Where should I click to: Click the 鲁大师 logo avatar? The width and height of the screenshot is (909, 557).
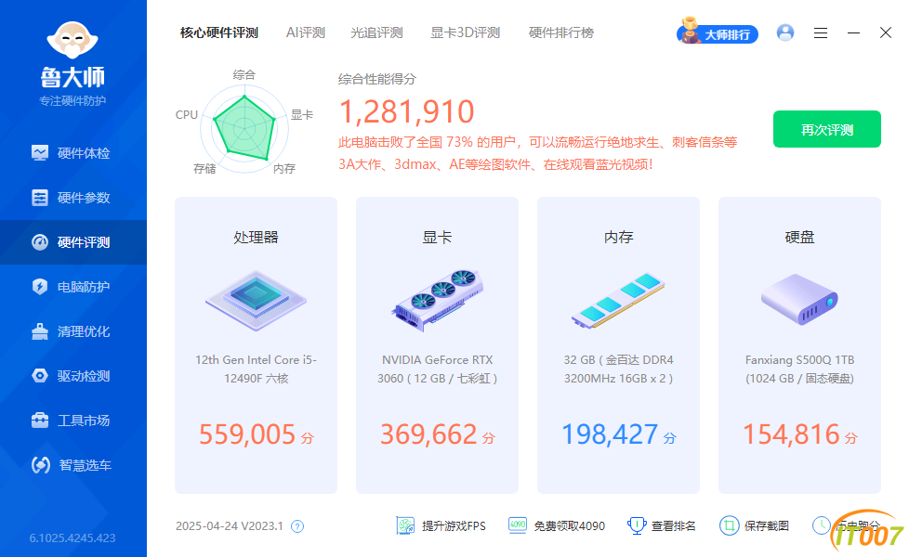click(72, 40)
